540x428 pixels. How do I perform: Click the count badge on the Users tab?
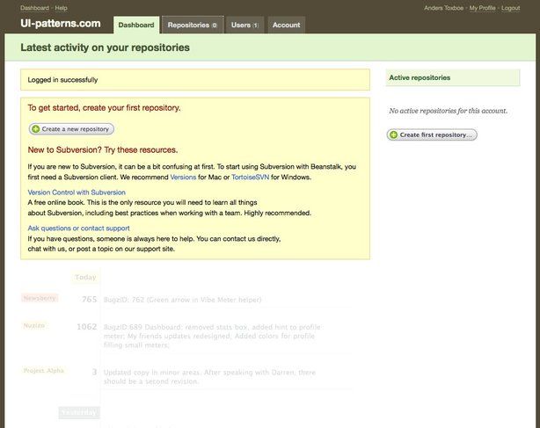pyautogui.click(x=256, y=25)
